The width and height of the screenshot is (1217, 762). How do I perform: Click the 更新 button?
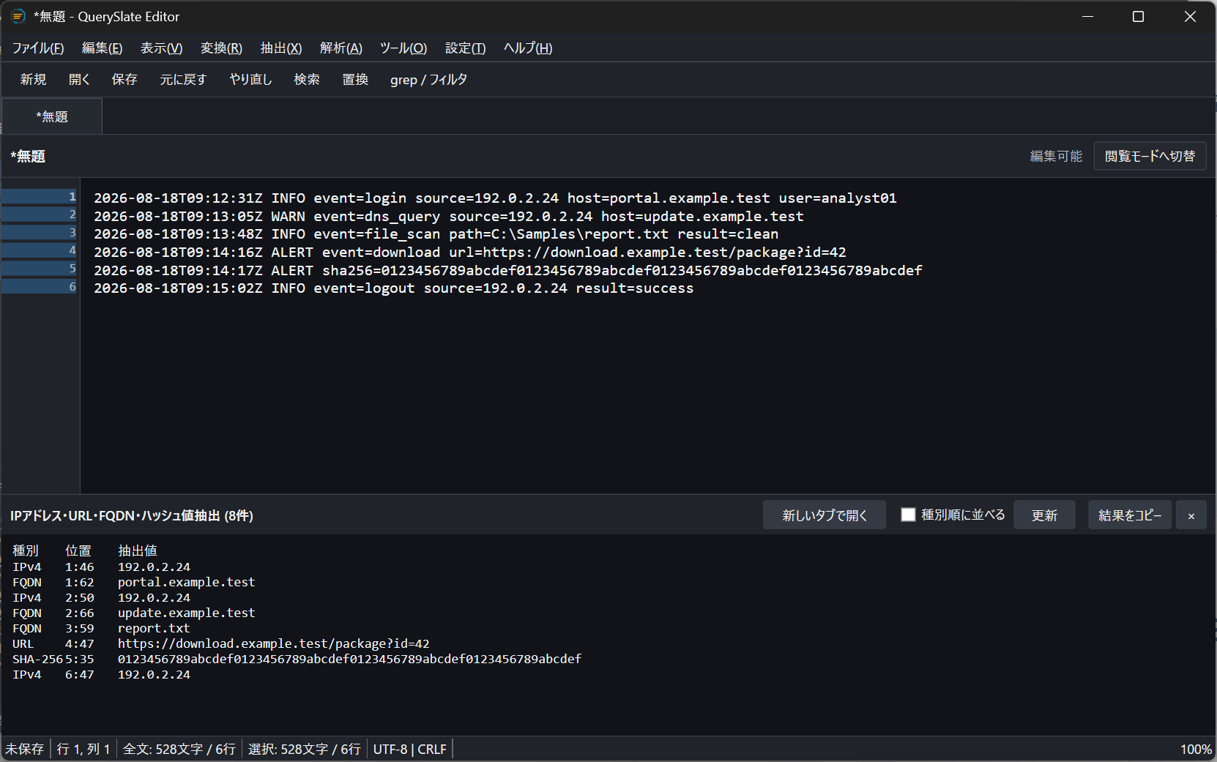point(1044,515)
